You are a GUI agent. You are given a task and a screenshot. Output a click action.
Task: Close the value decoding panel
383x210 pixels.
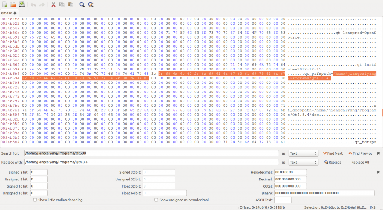(x=378, y=172)
